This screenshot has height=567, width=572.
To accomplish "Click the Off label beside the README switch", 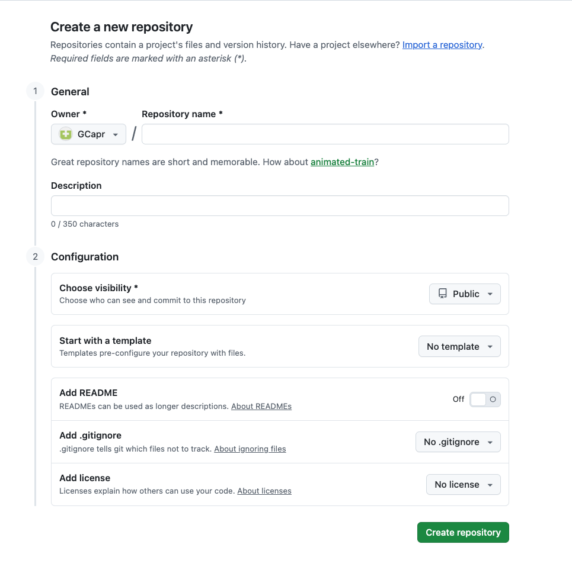I will pyautogui.click(x=458, y=400).
